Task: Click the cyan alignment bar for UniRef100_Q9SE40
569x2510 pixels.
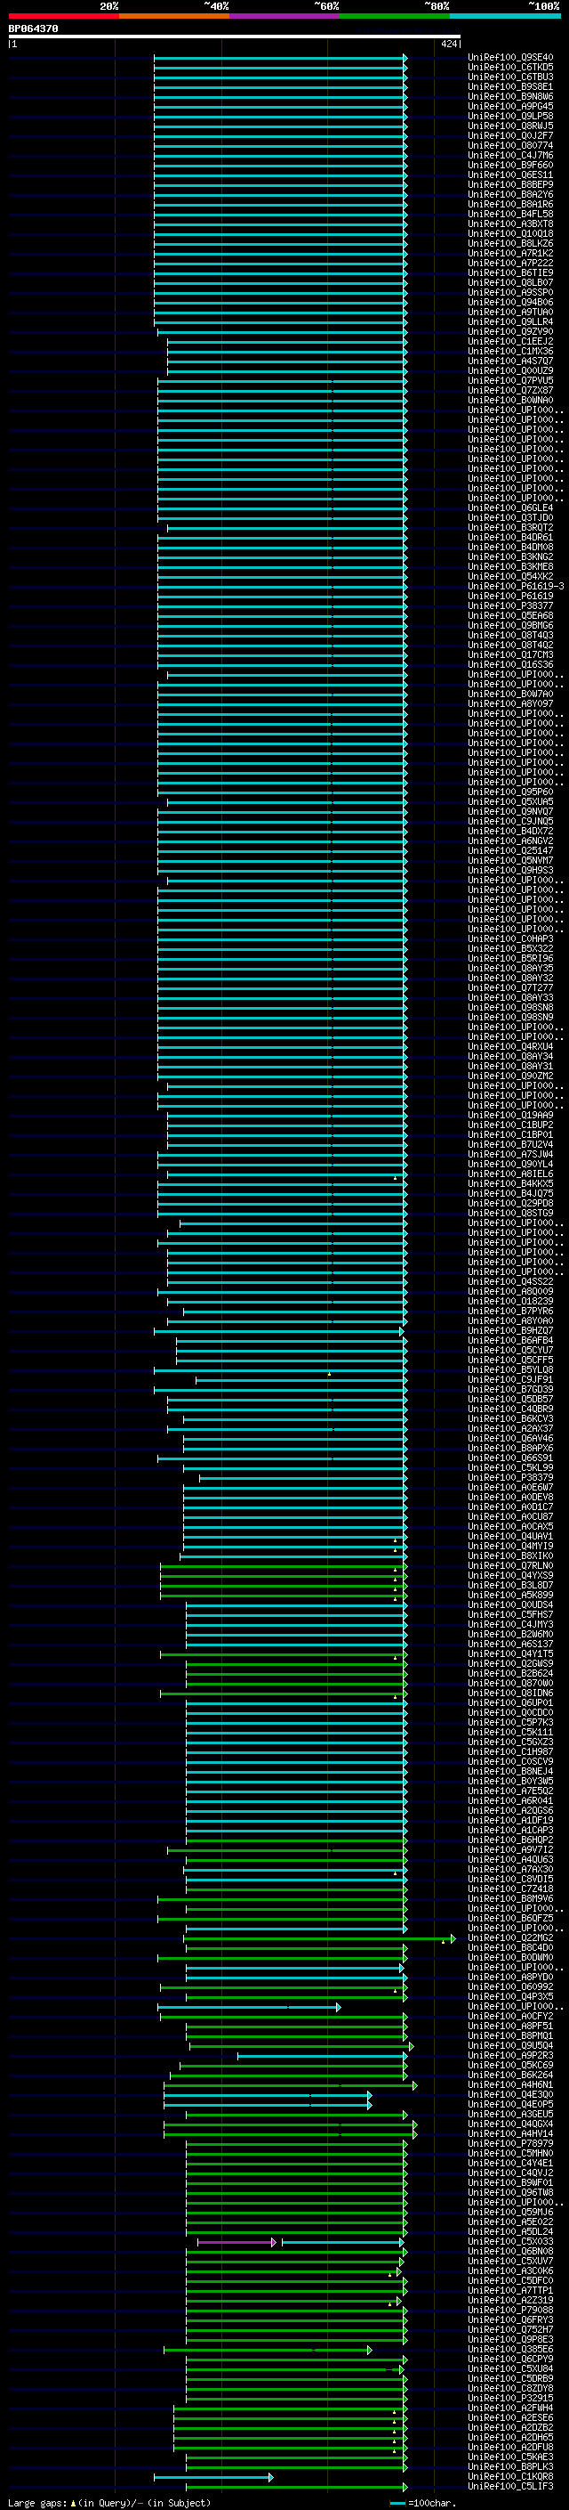Action: (x=280, y=58)
